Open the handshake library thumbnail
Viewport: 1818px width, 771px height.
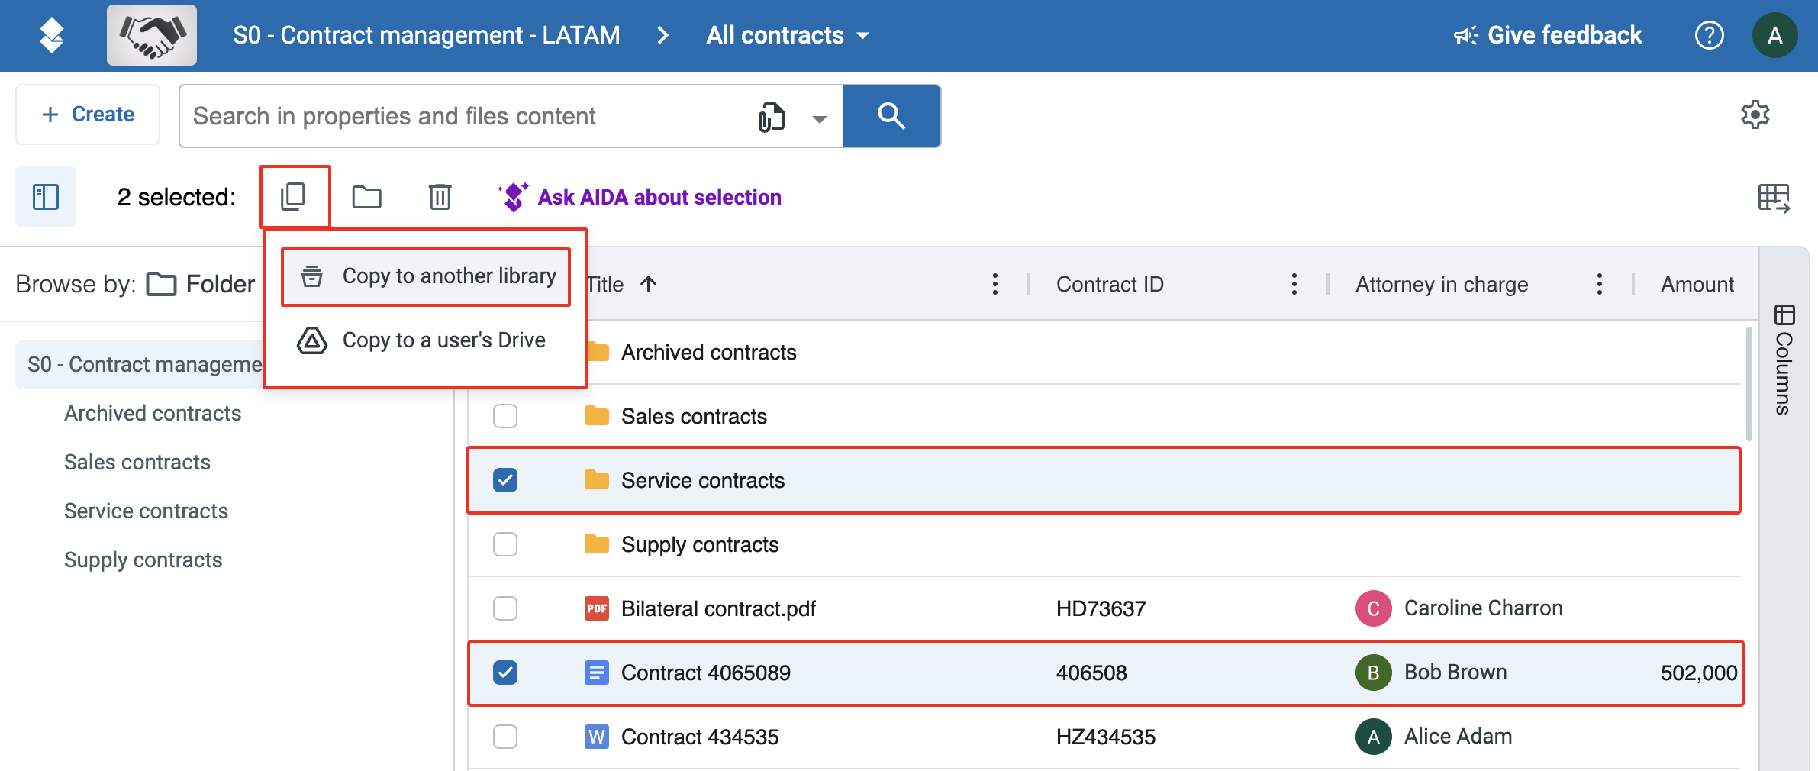click(152, 35)
